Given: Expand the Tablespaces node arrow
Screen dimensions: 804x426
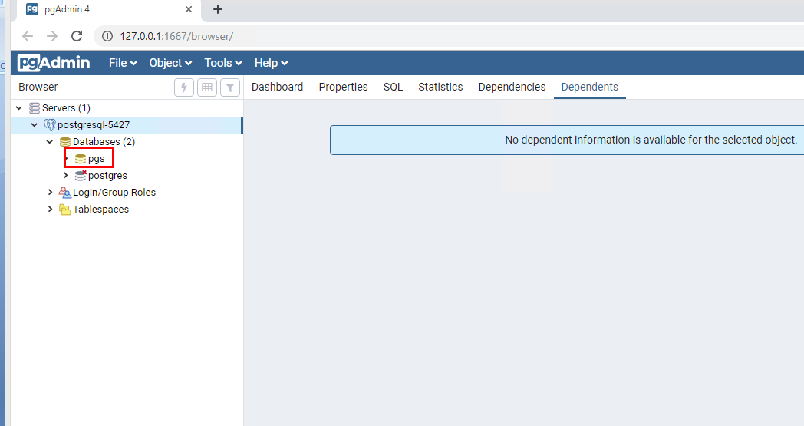Looking at the screenshot, I should (50, 210).
